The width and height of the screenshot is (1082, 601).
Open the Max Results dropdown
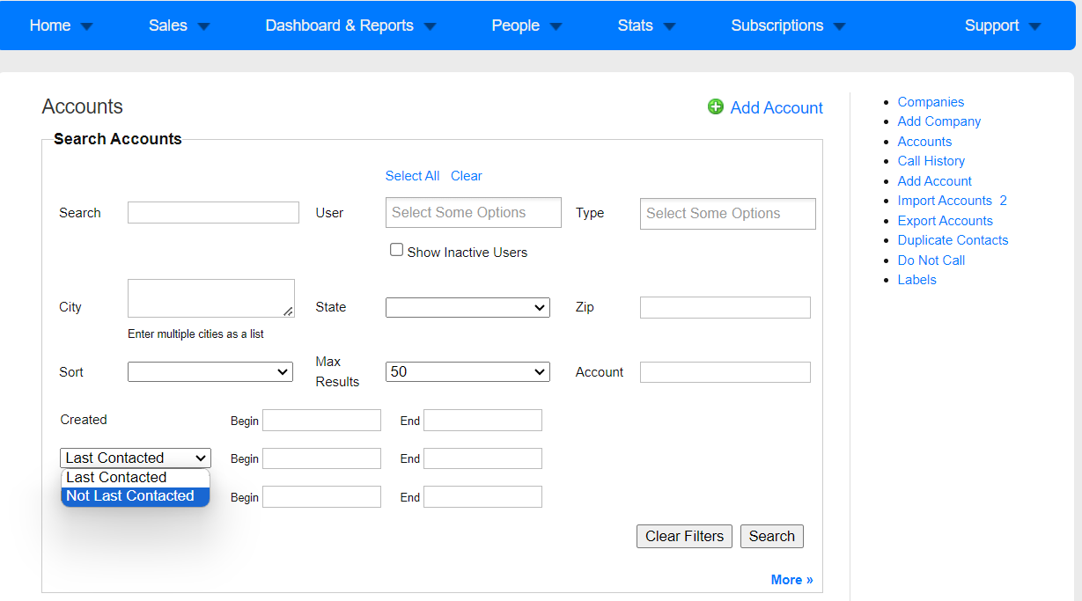click(x=467, y=371)
